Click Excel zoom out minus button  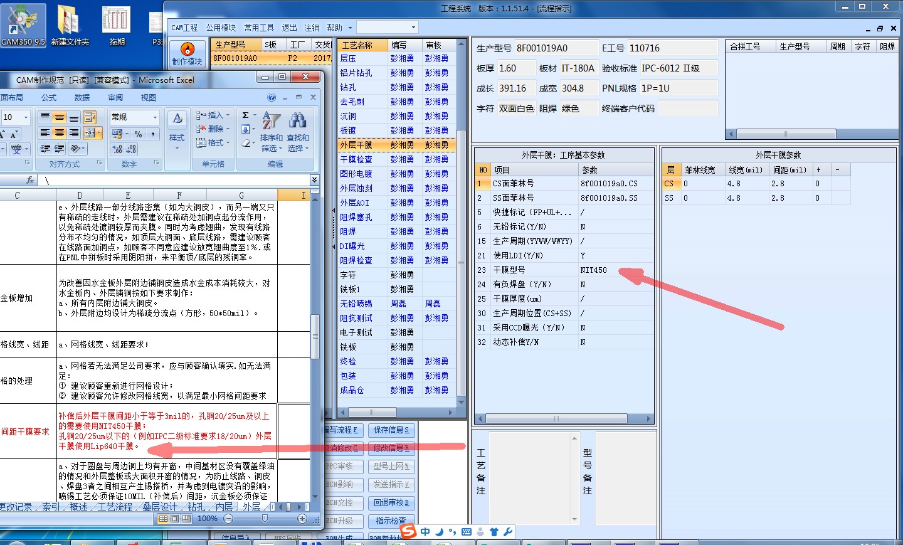pyautogui.click(x=228, y=519)
